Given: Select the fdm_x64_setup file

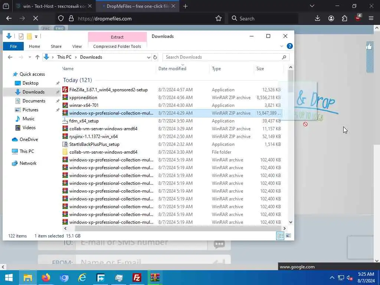Looking at the screenshot, I should click(172, 121).
